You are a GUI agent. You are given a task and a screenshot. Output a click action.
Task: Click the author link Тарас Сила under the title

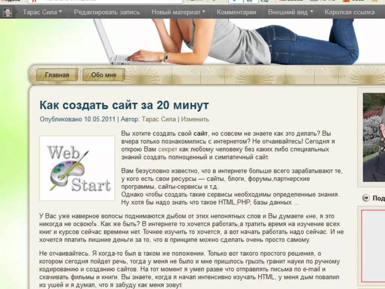pos(159,119)
